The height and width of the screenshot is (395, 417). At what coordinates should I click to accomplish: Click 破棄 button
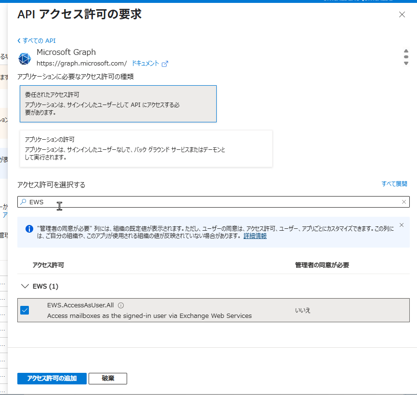[x=108, y=379]
